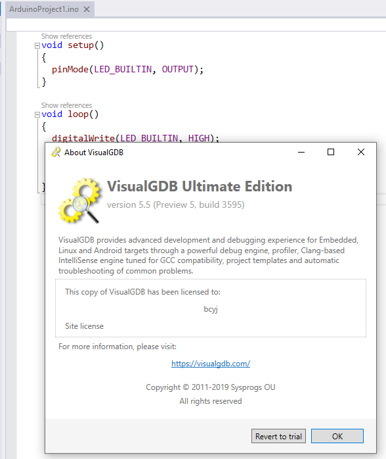Close the ArduinoProject1.ino tab
This screenshot has height=459, width=386.
(87, 9)
